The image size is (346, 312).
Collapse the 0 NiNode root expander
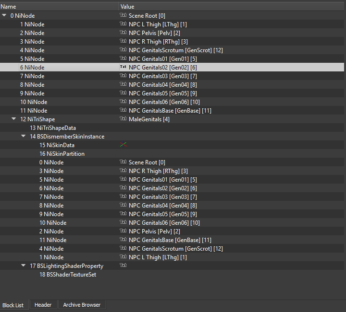pos(4,15)
